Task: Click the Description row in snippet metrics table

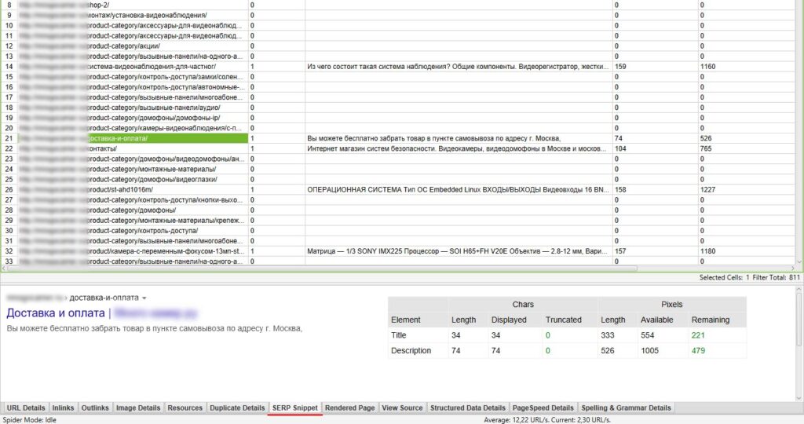Action: point(411,350)
